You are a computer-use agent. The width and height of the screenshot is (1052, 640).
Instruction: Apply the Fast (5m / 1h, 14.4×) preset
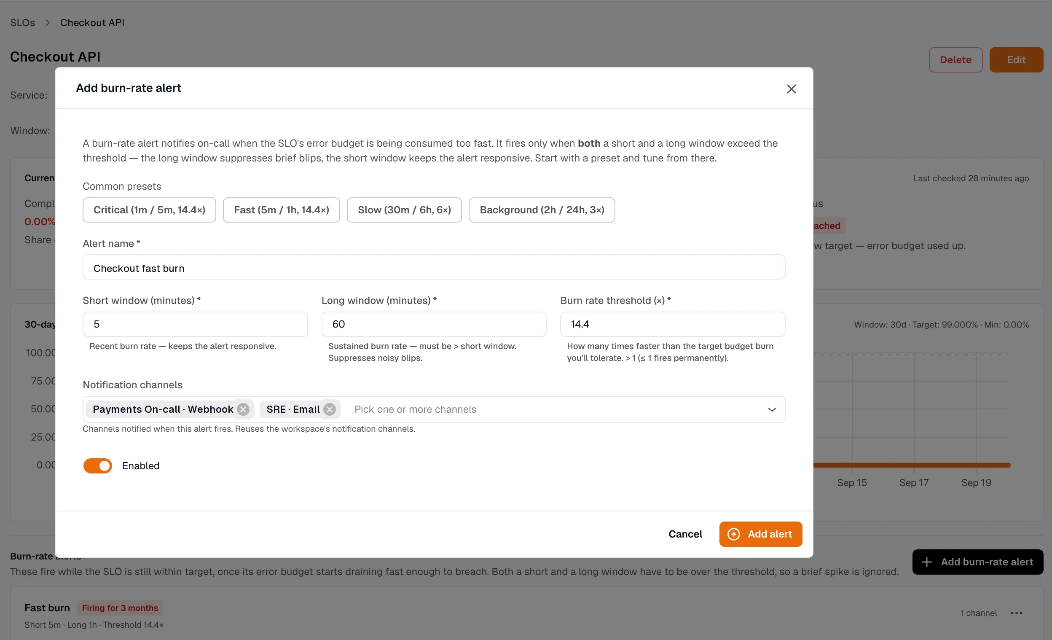point(282,210)
